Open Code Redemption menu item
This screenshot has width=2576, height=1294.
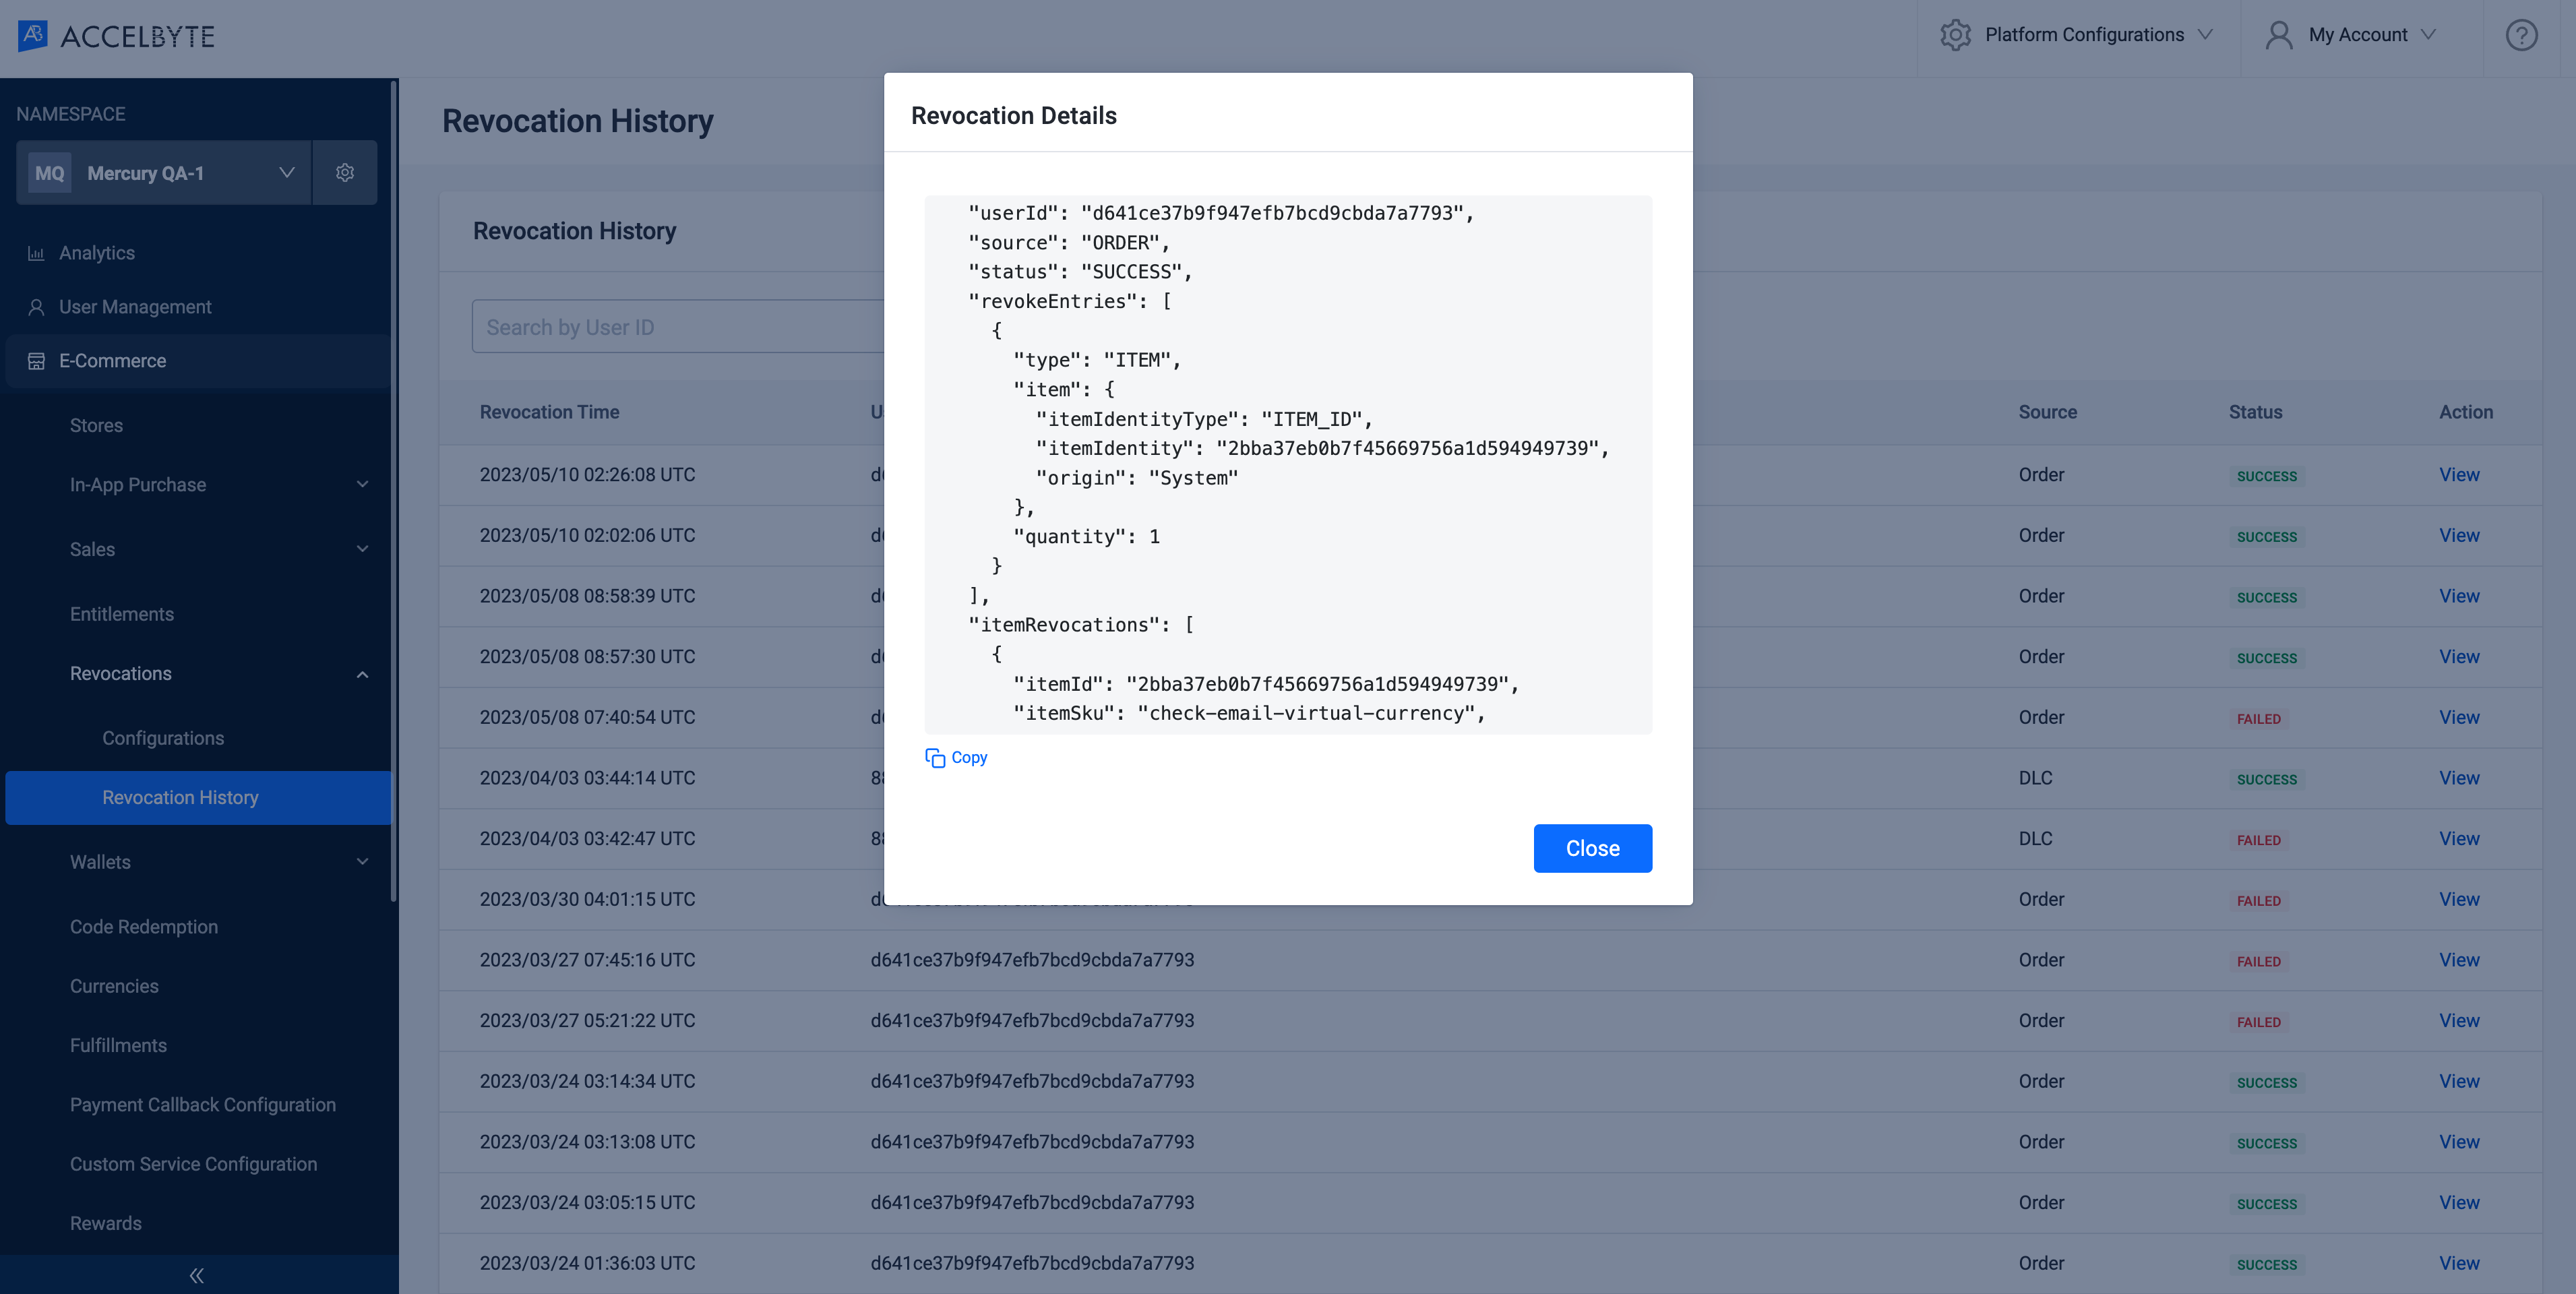144,927
